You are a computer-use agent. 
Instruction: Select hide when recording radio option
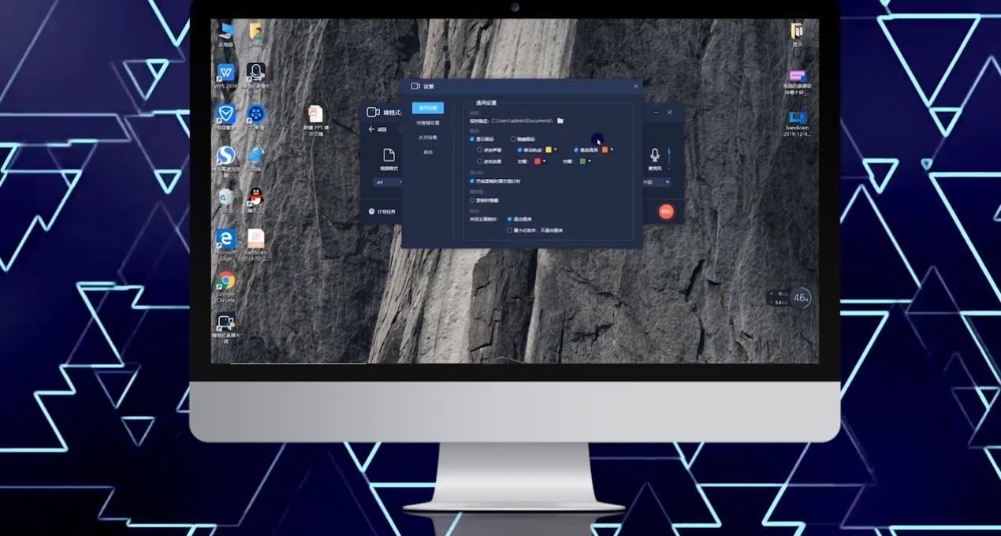coord(471,200)
